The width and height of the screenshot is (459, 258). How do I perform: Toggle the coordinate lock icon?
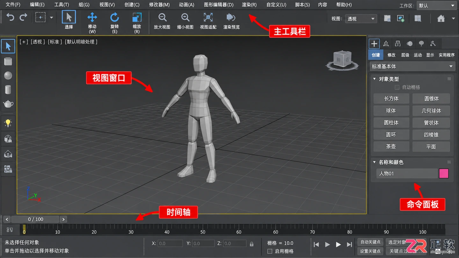pyautogui.click(x=252, y=244)
